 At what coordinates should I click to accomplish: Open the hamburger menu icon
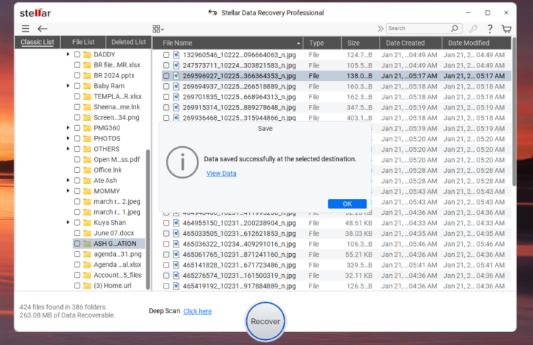pyautogui.click(x=25, y=29)
